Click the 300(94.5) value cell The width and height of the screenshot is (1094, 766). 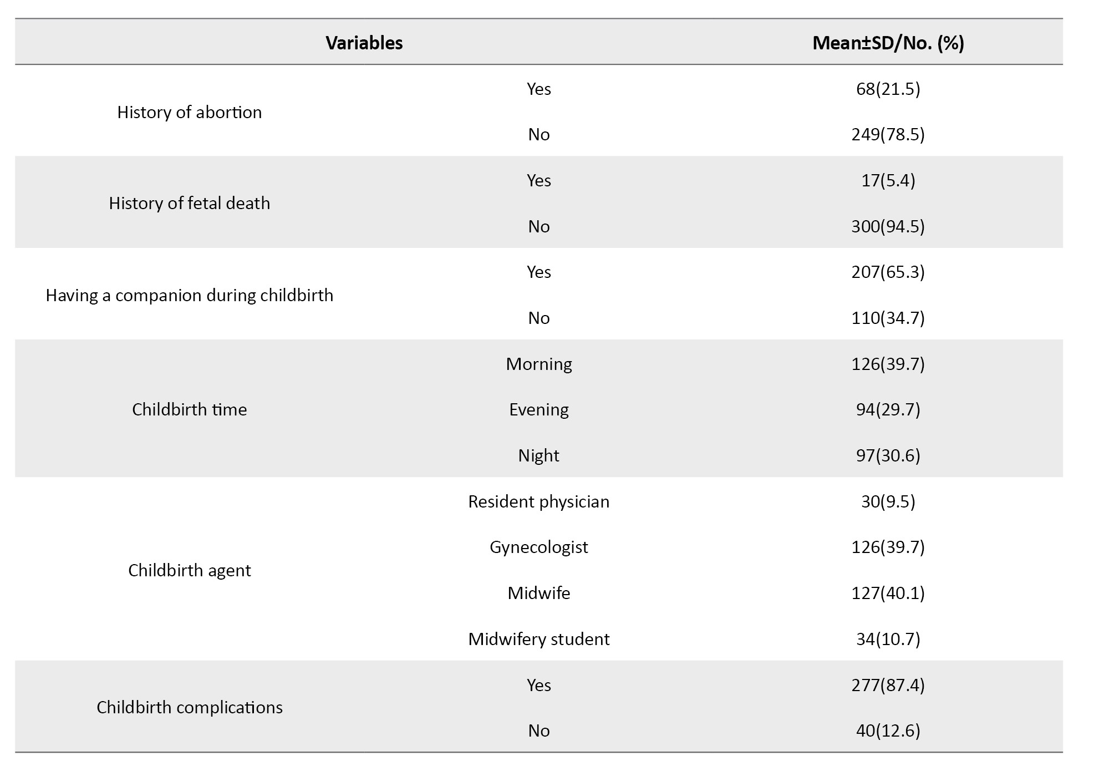(x=888, y=226)
